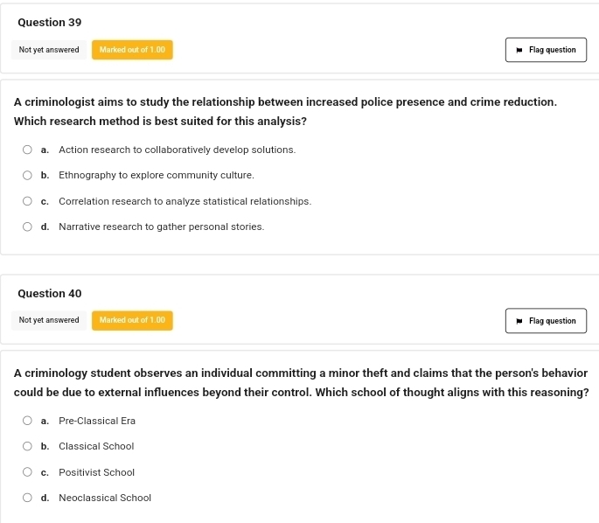This screenshot has height=523, width=599.
Task: Choose Correlation research answer option
Action: click(28, 202)
